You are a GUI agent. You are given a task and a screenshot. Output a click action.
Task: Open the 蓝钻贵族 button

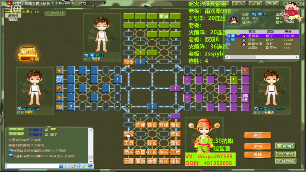[285, 154]
